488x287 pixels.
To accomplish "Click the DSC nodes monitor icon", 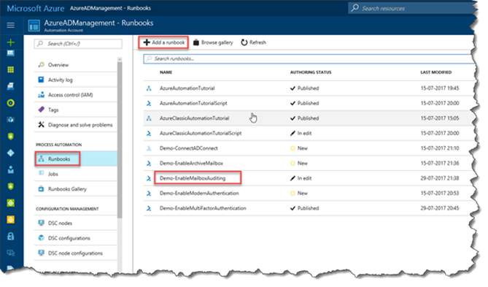I will 41,223.
